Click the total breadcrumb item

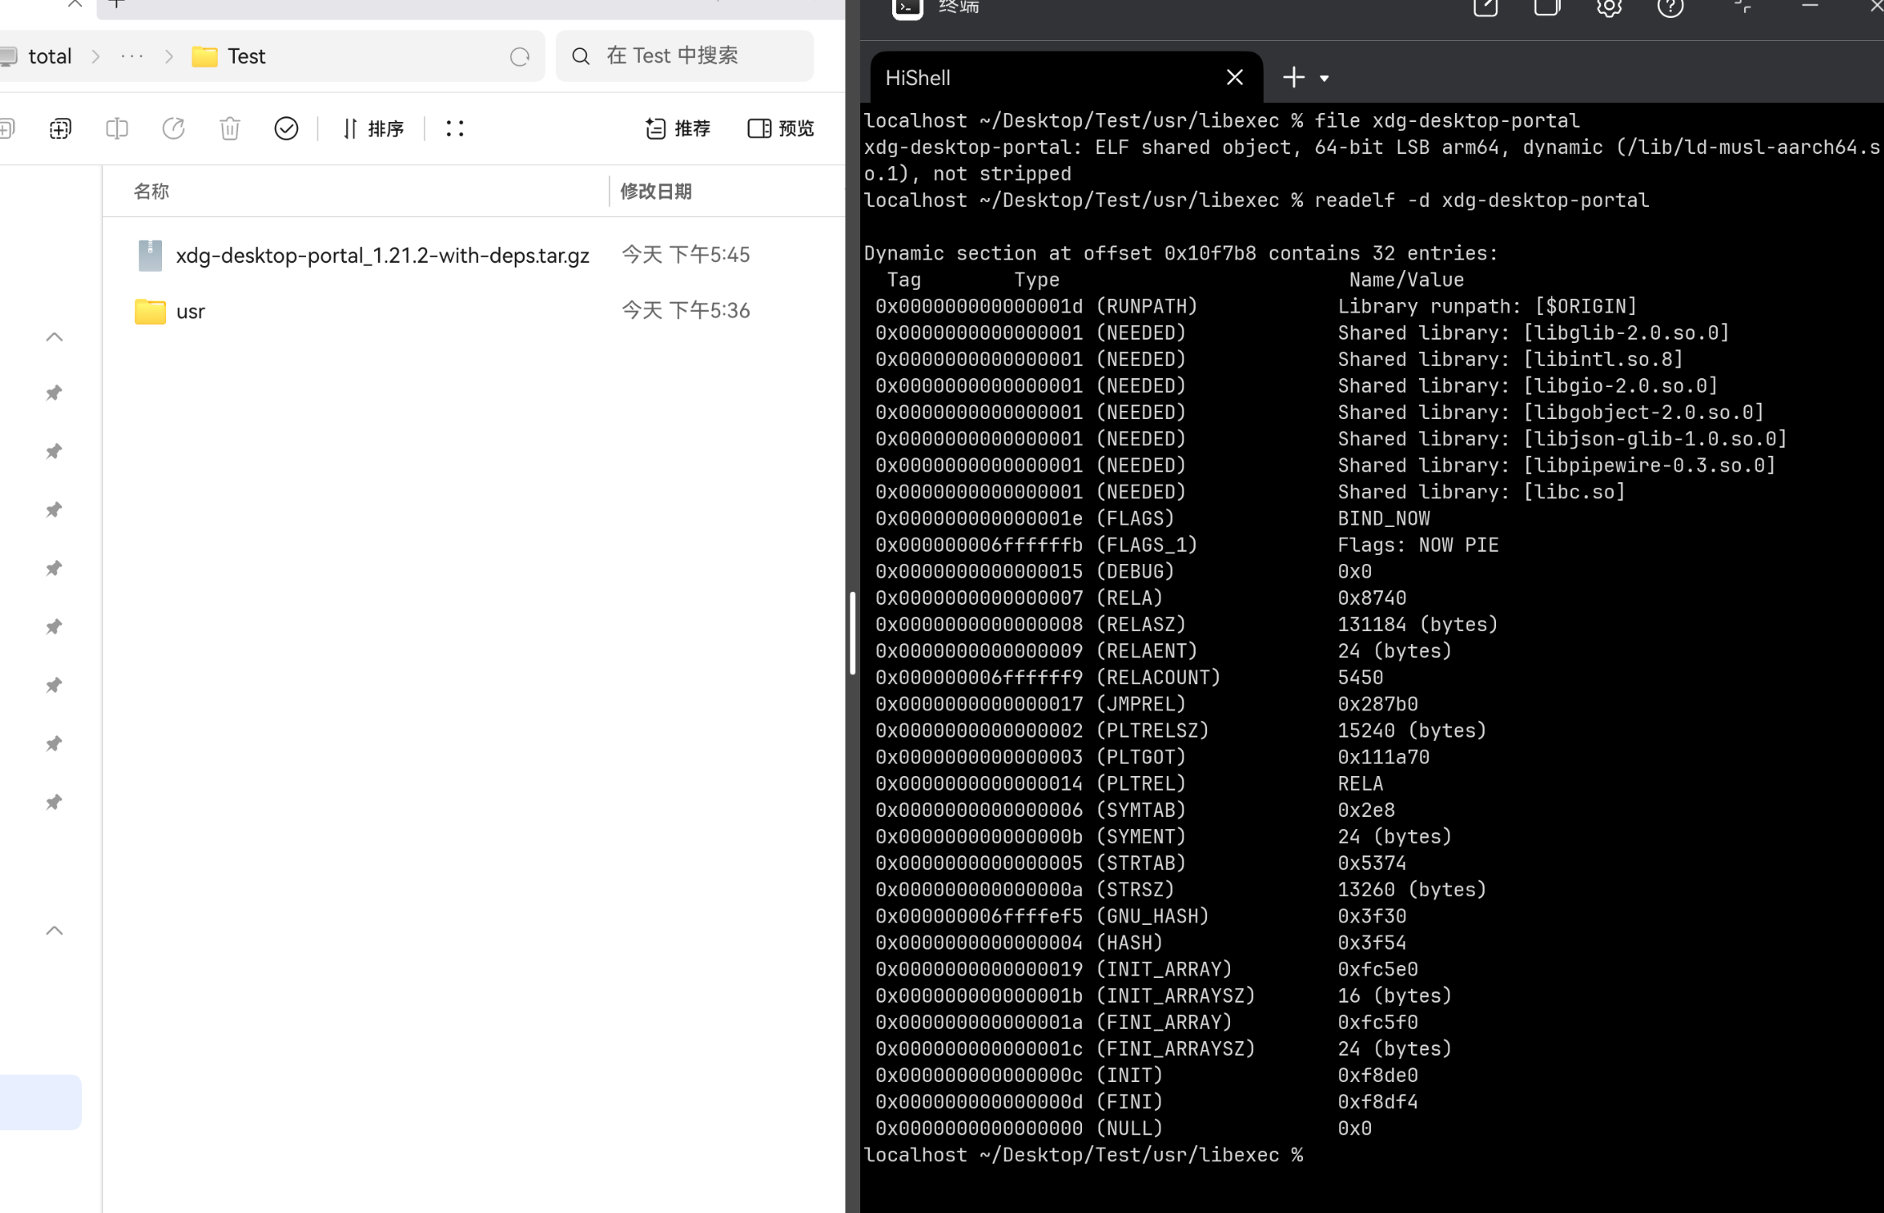pyautogui.click(x=50, y=56)
